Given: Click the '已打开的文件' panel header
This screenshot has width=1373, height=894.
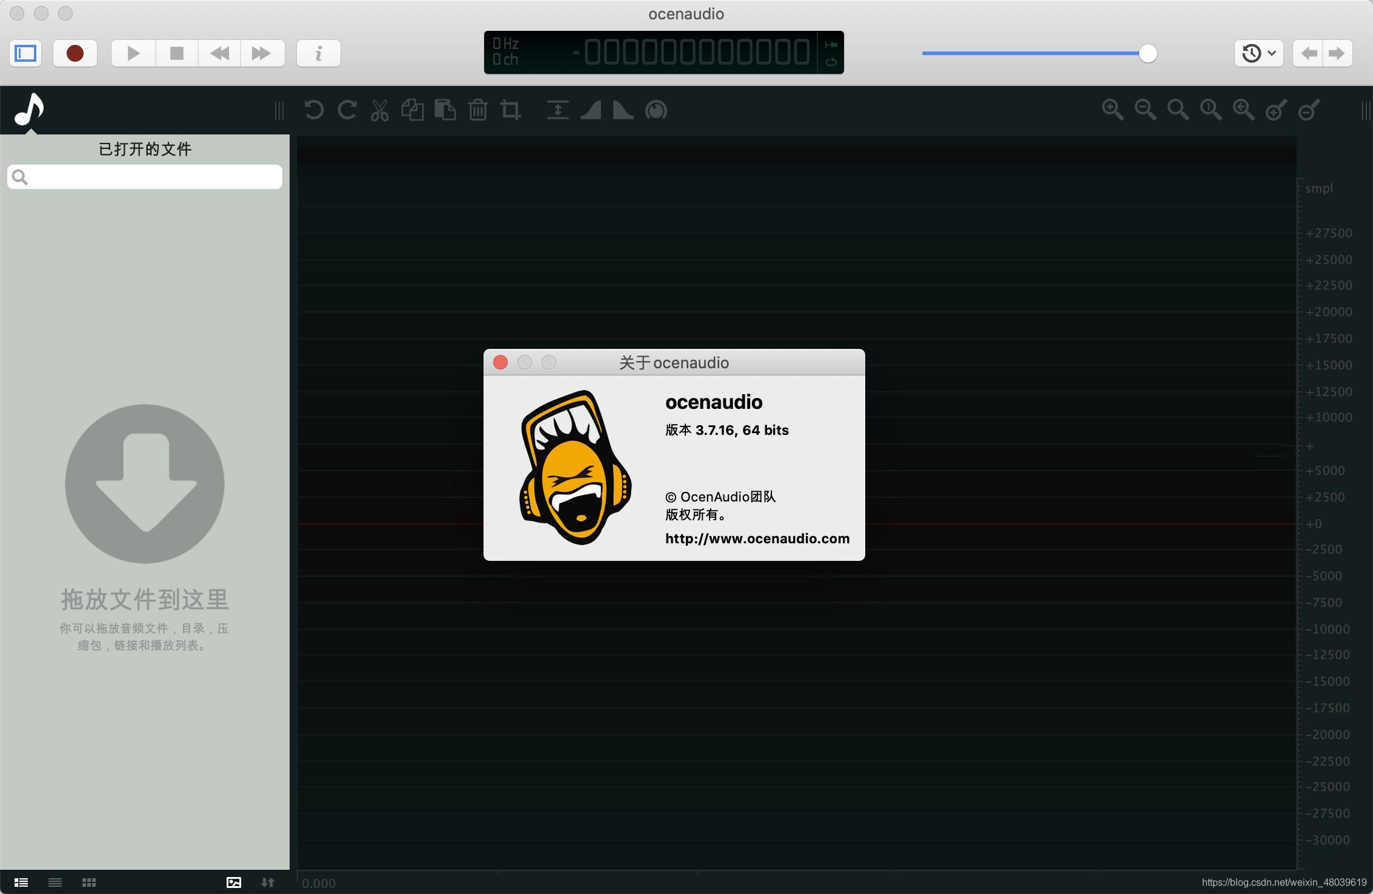Looking at the screenshot, I should click(x=145, y=149).
